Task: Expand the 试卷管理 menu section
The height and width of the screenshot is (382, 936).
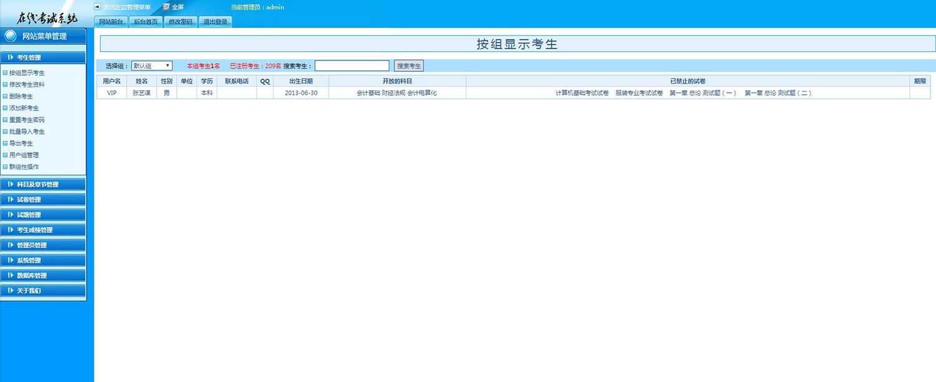Action: click(x=43, y=200)
